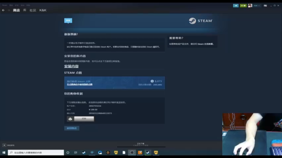This screenshot has height=158, width=282.
Task: Open the points shop link in Steam 点数 banner
Action: click(80, 84)
